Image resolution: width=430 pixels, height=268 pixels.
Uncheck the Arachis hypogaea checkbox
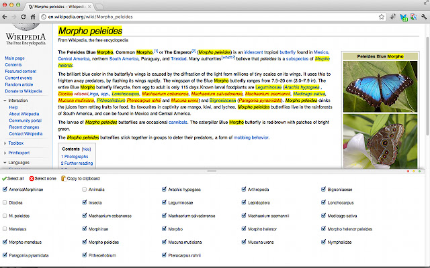click(x=164, y=189)
